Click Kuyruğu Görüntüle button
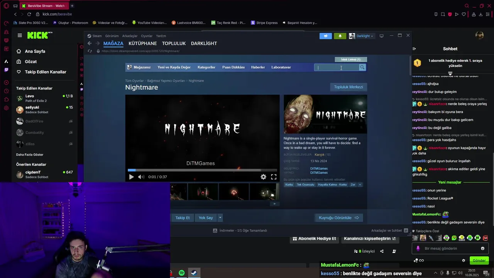 pyautogui.click(x=339, y=218)
